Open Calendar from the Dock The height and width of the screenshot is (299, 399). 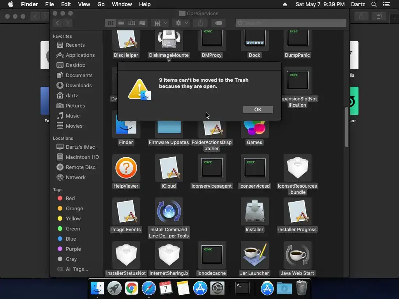[166, 288]
